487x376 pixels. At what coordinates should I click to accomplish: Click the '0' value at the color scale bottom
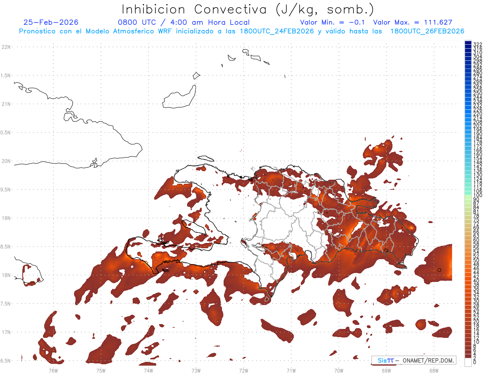coord(475,363)
